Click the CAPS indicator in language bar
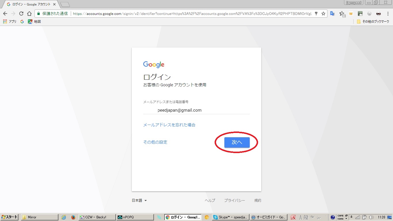The image size is (393, 221). 340,216
